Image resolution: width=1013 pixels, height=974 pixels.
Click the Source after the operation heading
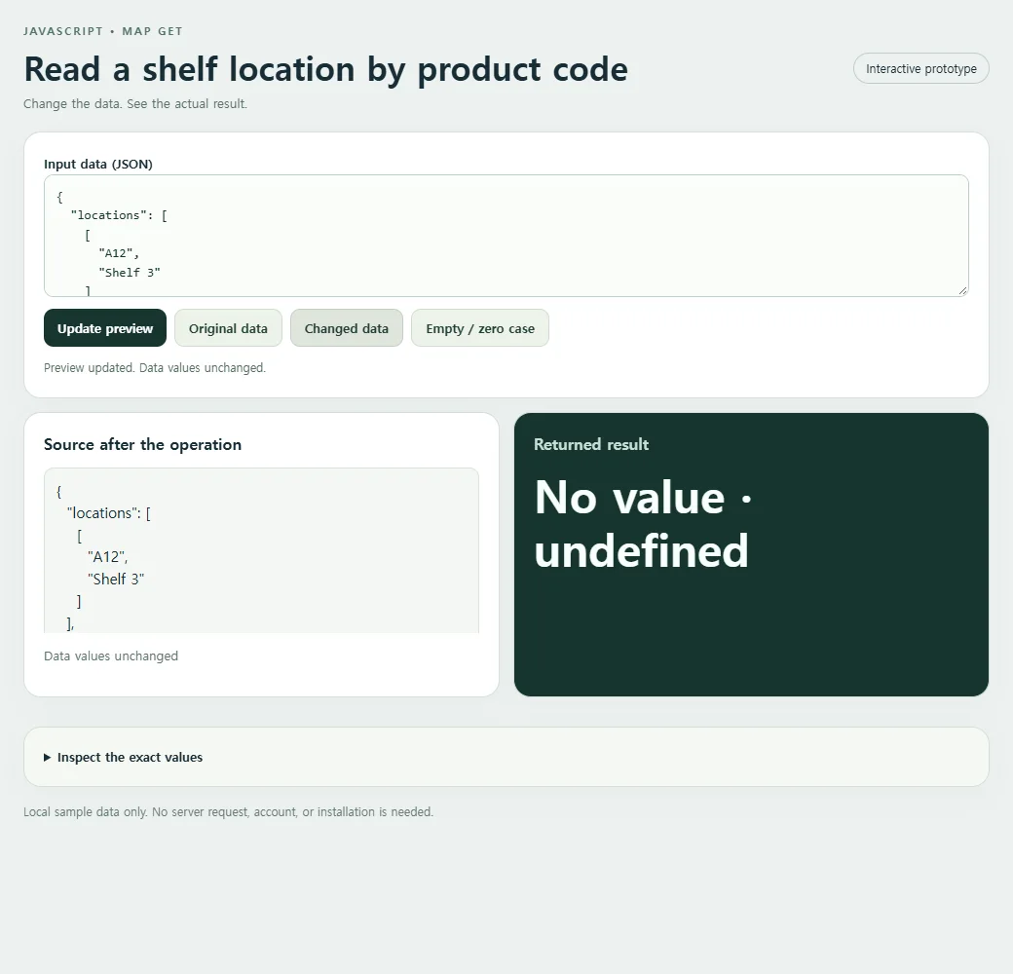click(x=143, y=444)
